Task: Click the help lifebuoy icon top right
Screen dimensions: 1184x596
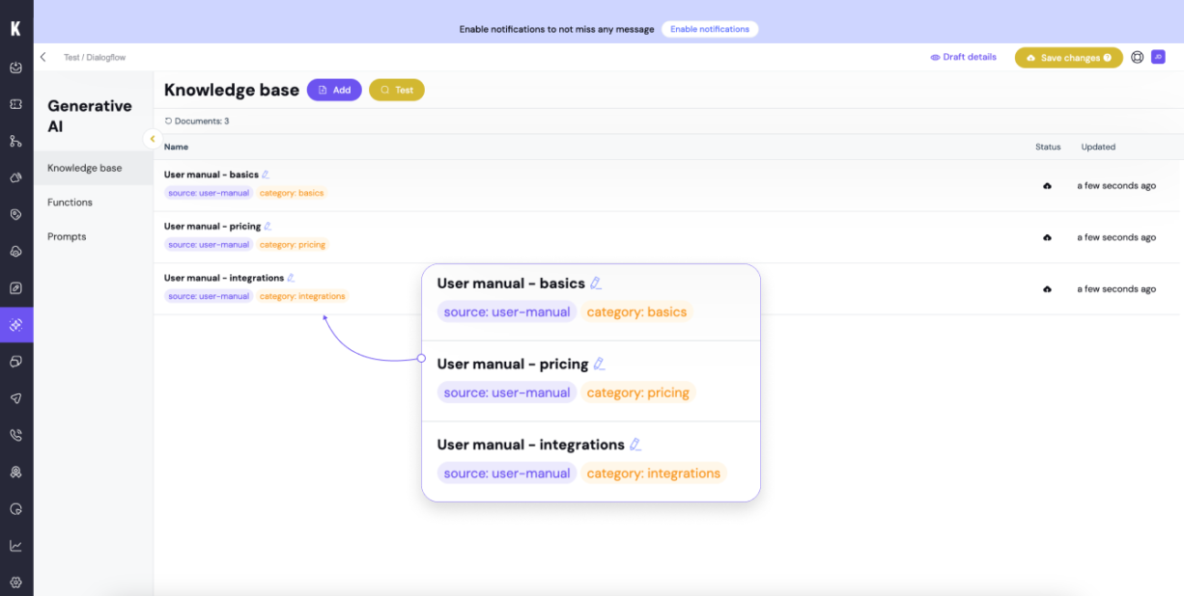Action: (x=1137, y=57)
